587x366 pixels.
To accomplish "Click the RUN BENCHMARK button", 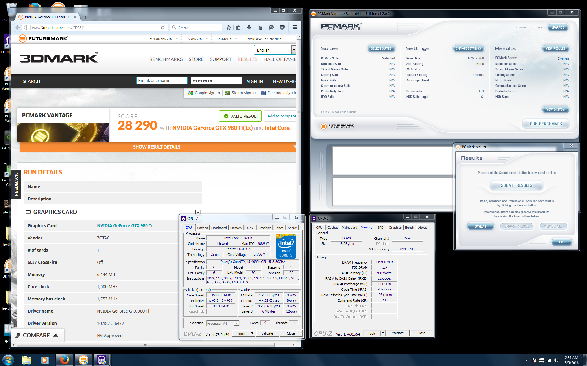I will [x=546, y=124].
